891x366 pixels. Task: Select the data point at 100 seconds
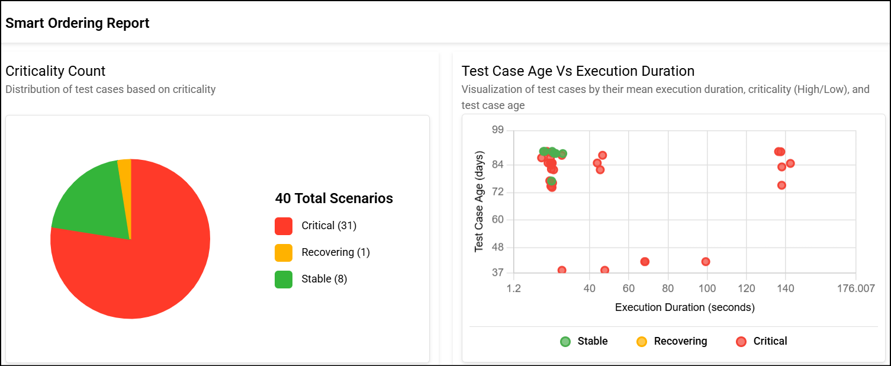706,262
